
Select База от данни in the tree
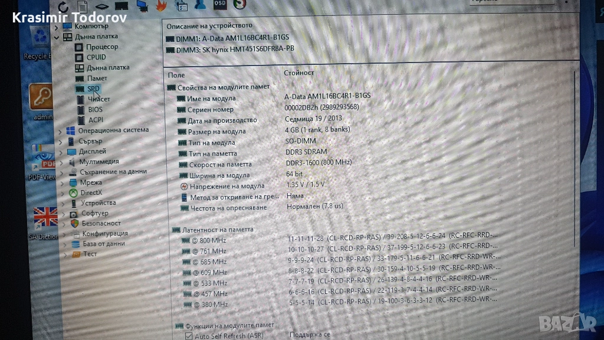click(104, 244)
